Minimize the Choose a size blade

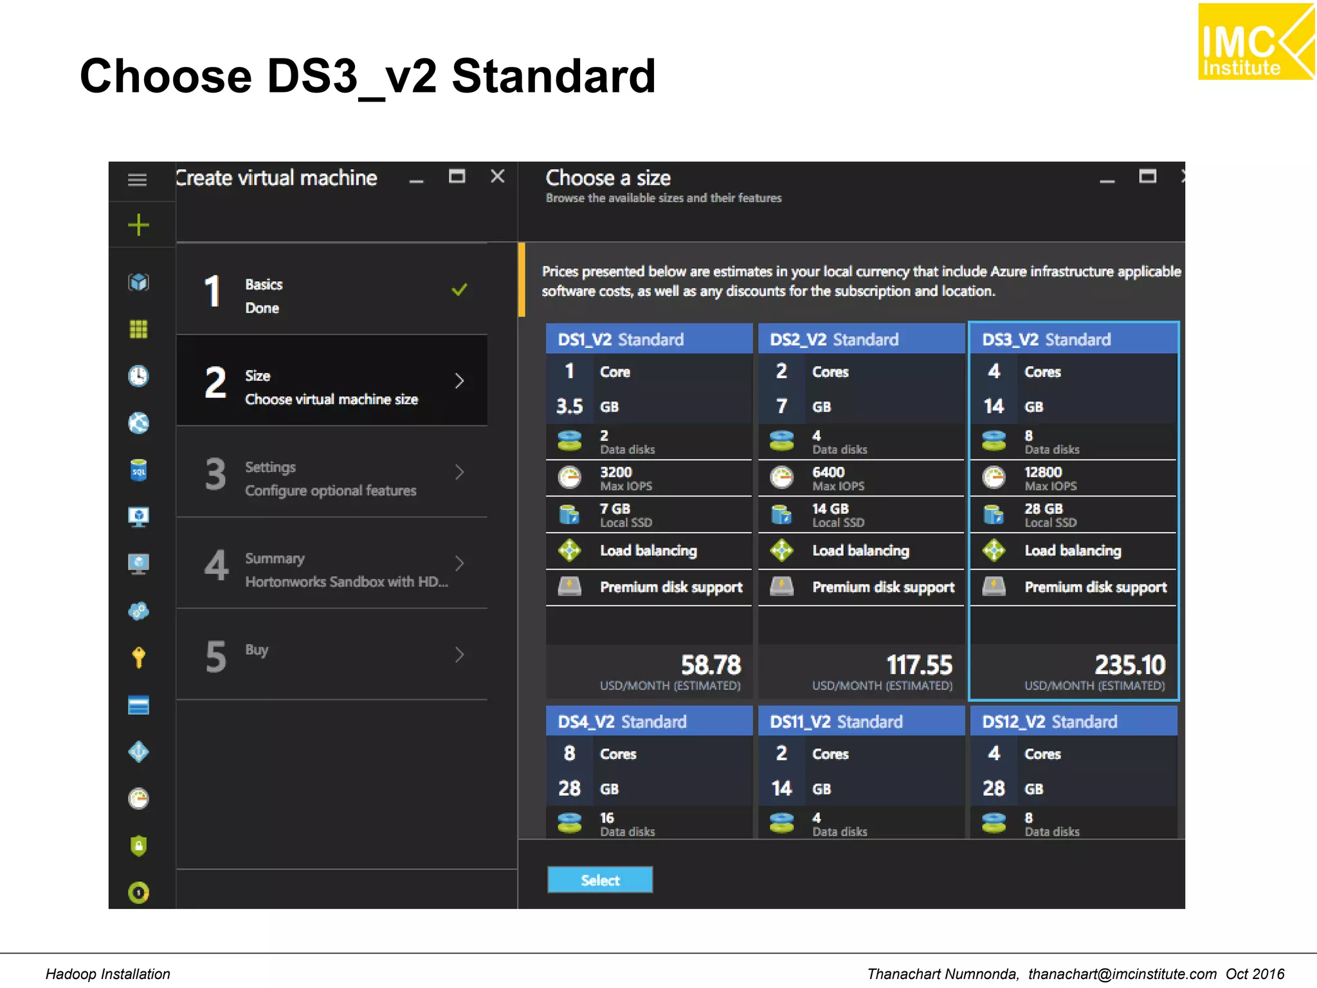pos(1107,181)
